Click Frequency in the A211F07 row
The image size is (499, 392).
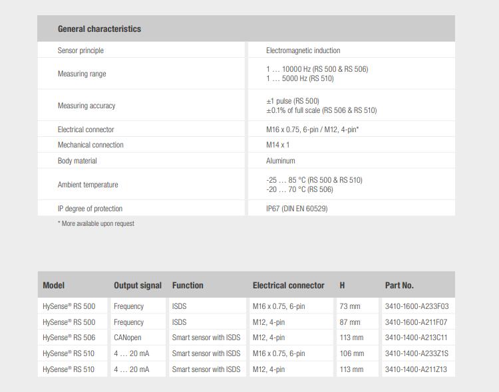tap(128, 322)
